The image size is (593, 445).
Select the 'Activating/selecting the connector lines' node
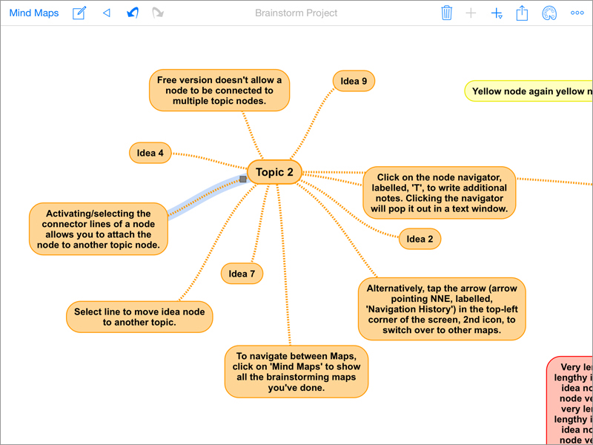tap(99, 229)
